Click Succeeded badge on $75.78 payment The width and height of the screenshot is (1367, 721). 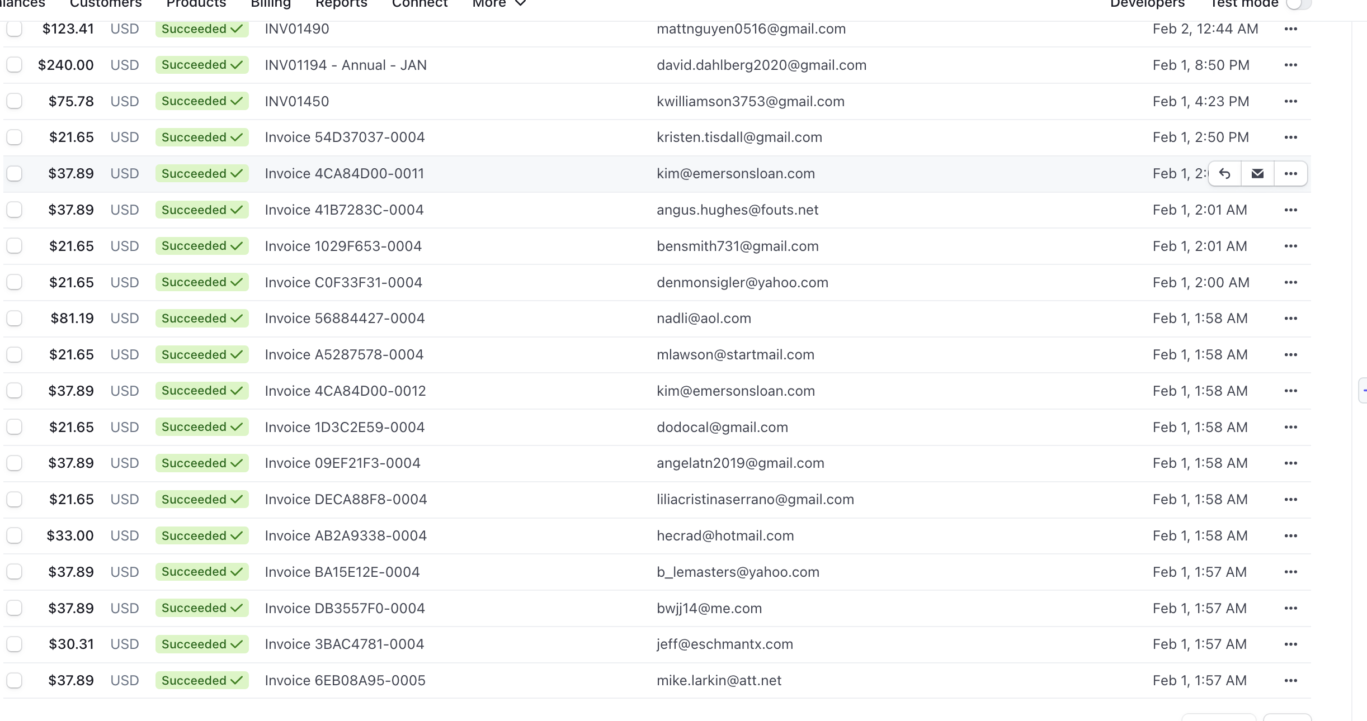coord(201,101)
